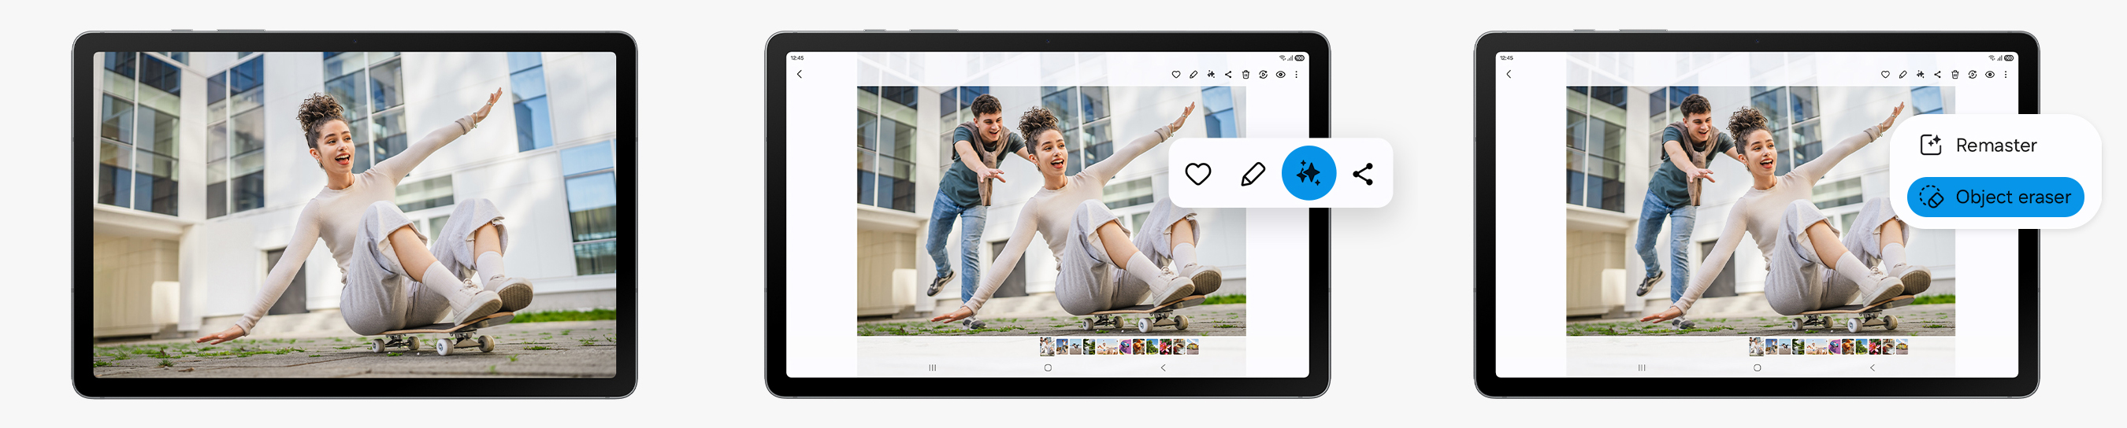The image size is (2127, 428).
Task: Tap the large pencil edit icon
Action: [1253, 174]
